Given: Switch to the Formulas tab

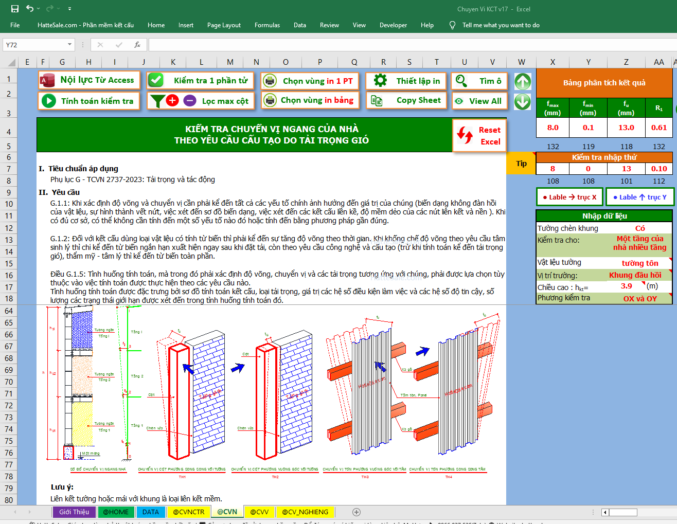Looking at the screenshot, I should coord(267,25).
